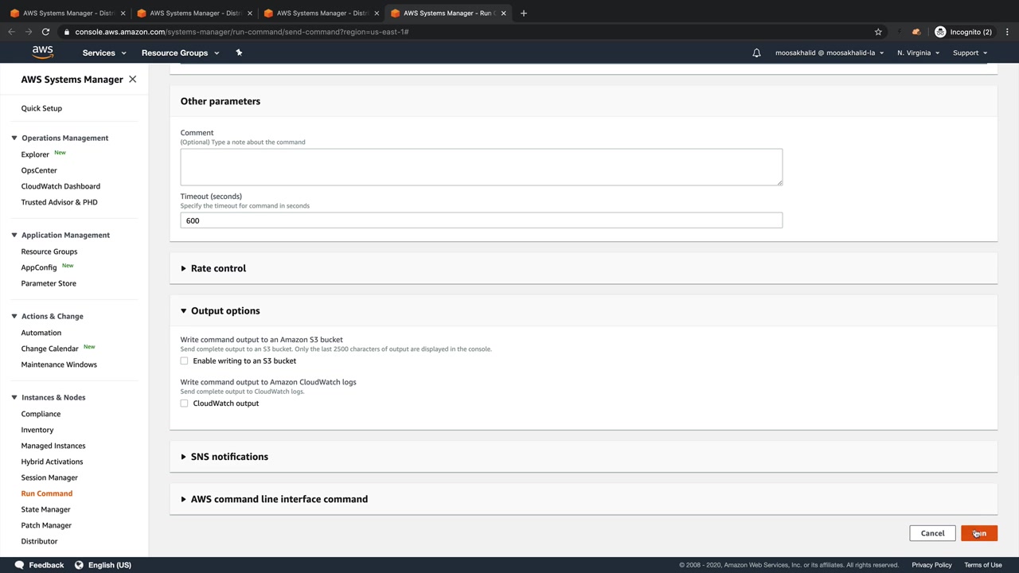Collapse Actions & Change in sidebar
The width and height of the screenshot is (1019, 573).
[x=14, y=316]
